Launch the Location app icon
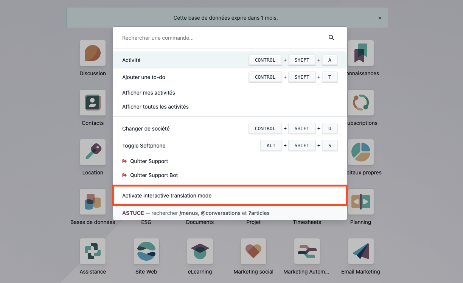463x283 pixels. (x=93, y=152)
